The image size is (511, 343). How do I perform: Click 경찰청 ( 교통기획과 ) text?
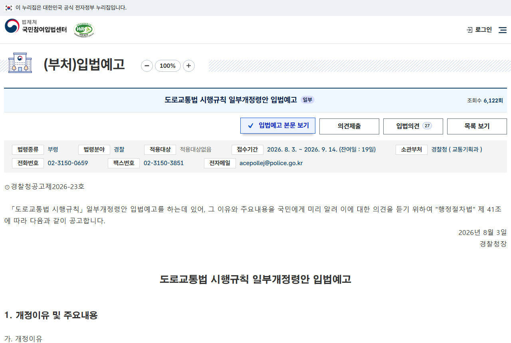coord(457,150)
